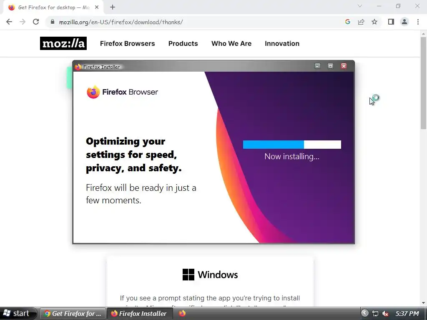Open the Innovation menu
The width and height of the screenshot is (427, 320).
click(x=282, y=43)
